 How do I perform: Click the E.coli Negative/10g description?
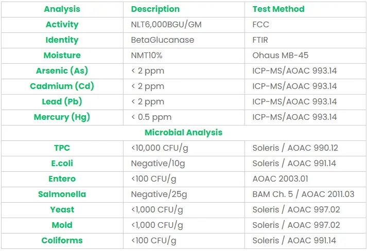tap(157, 164)
